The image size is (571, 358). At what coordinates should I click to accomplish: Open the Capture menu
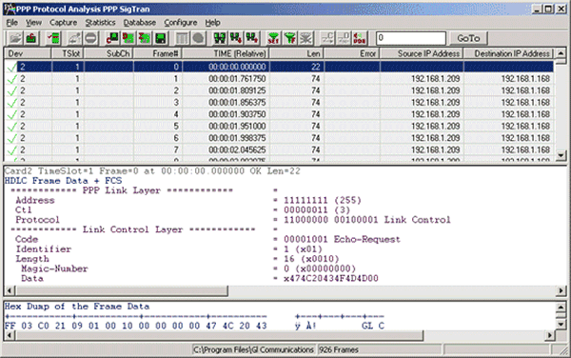point(64,23)
